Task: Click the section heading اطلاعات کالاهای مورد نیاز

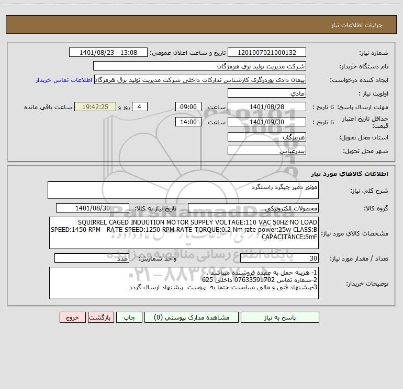Action: click(x=349, y=174)
